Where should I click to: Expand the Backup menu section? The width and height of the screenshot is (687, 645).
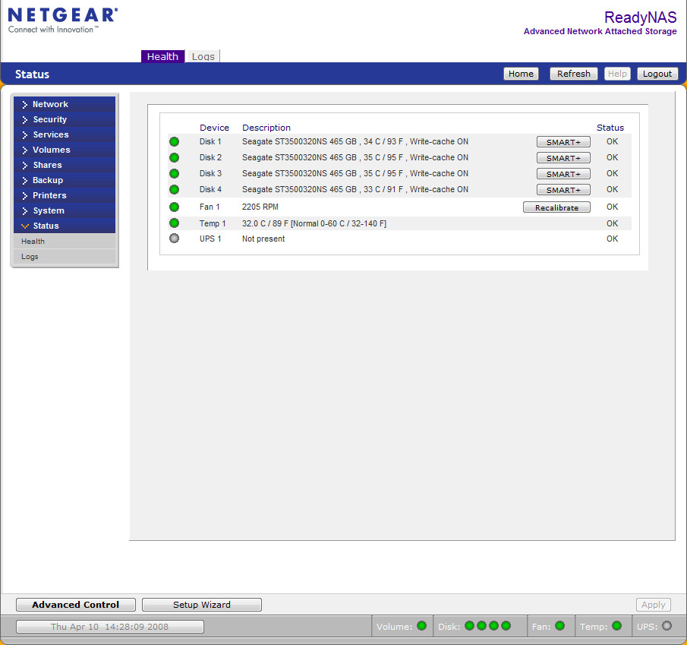[x=65, y=180]
